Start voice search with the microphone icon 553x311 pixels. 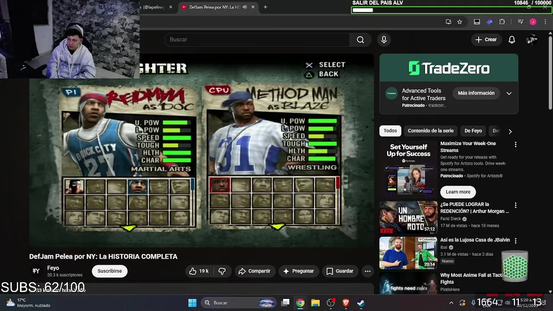coord(384,40)
